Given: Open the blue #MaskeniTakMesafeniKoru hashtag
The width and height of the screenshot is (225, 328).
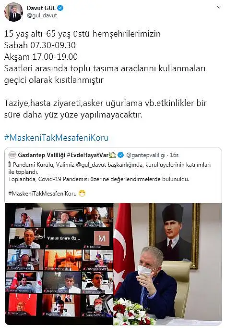Looking at the screenshot, I should pyautogui.click(x=56, y=138).
